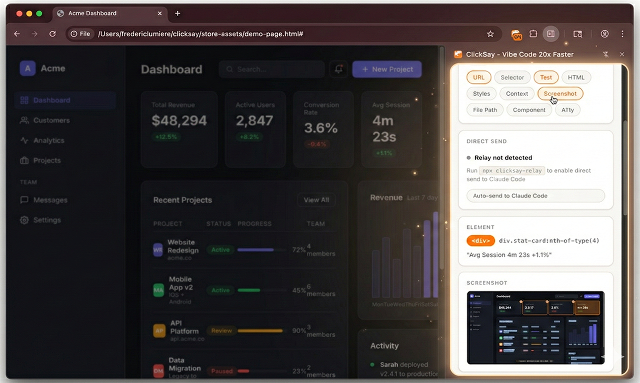Open the orange ClickSay extension icon in toolbar

[x=517, y=34]
